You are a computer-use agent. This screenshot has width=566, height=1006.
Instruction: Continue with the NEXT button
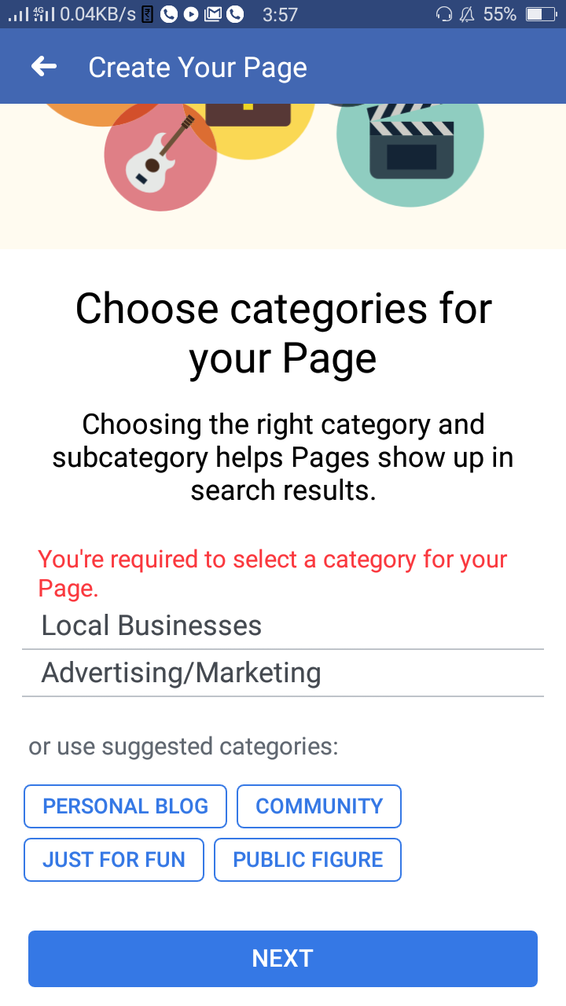pyautogui.click(x=283, y=959)
